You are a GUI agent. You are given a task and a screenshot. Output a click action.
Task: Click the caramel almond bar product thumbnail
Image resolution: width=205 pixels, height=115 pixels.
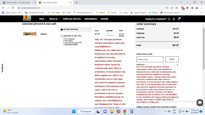tap(30, 34)
